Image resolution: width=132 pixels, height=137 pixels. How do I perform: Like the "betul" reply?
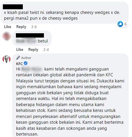(20, 49)
